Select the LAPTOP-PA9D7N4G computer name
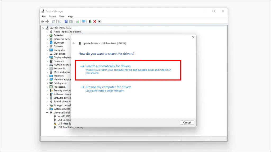This screenshot has height=152, width=271. (x=60, y=28)
